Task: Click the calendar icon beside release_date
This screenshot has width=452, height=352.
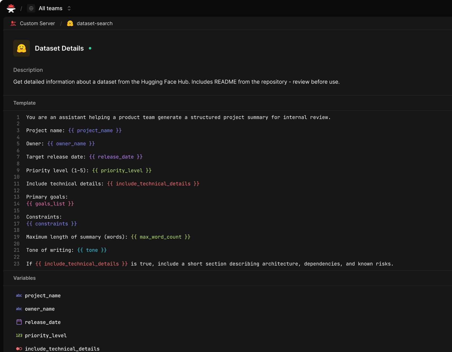Action: pyautogui.click(x=19, y=322)
